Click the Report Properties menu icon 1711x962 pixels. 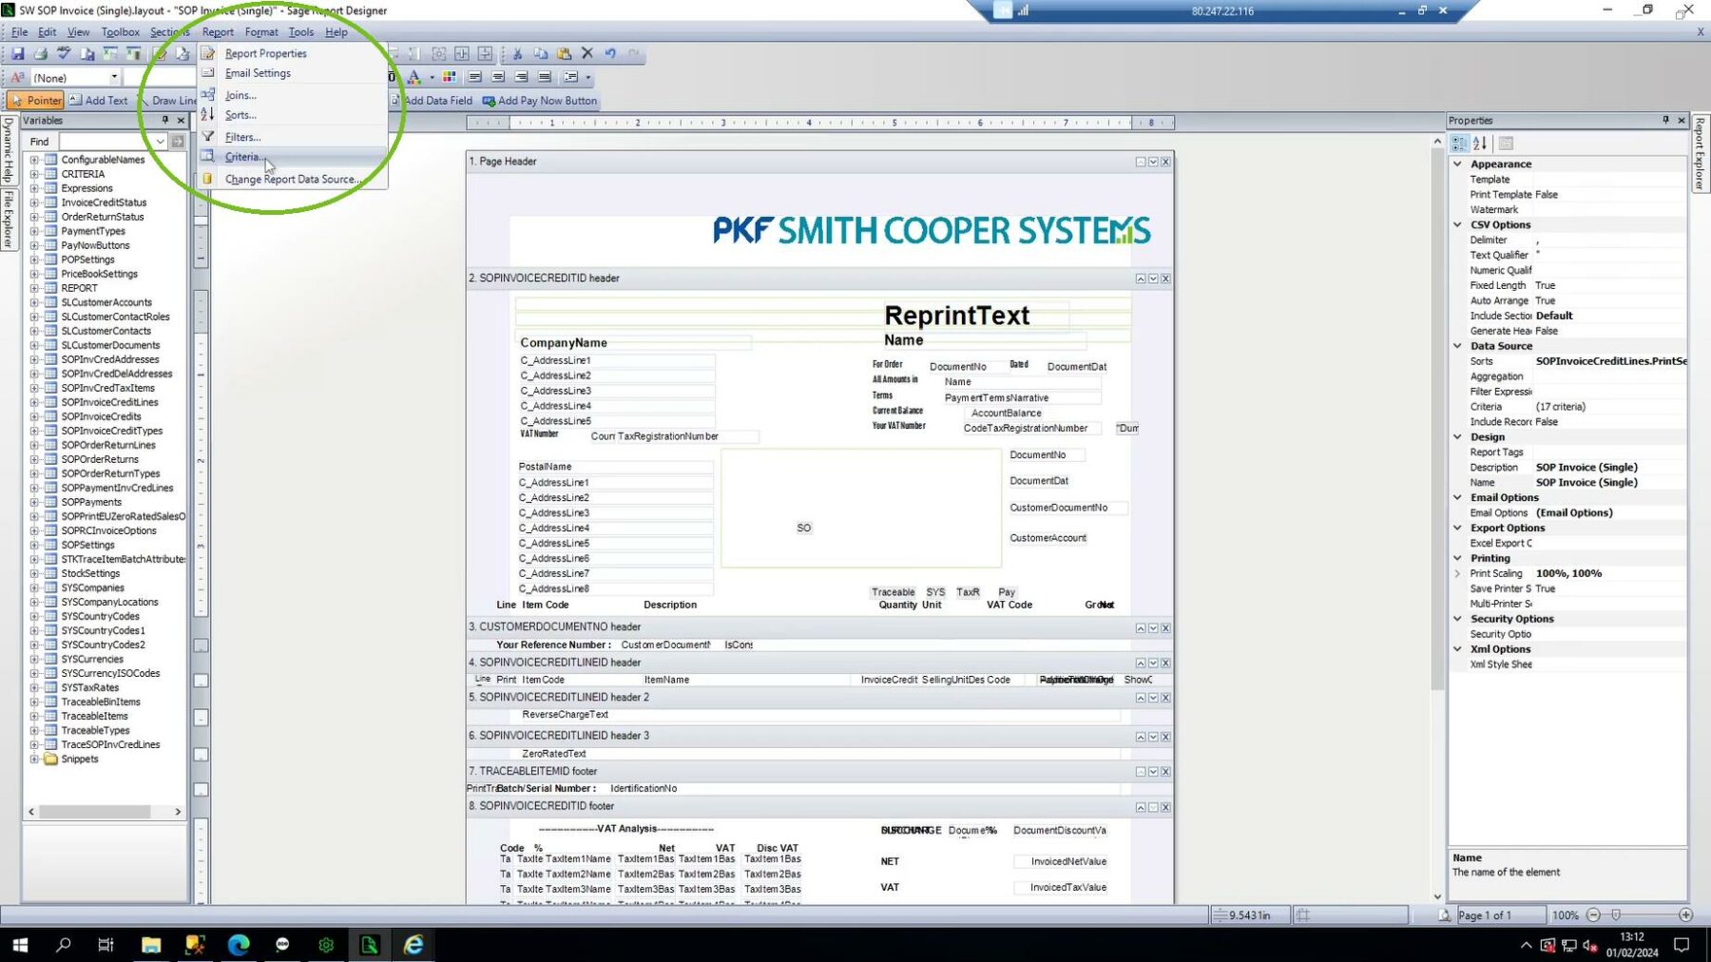(207, 53)
